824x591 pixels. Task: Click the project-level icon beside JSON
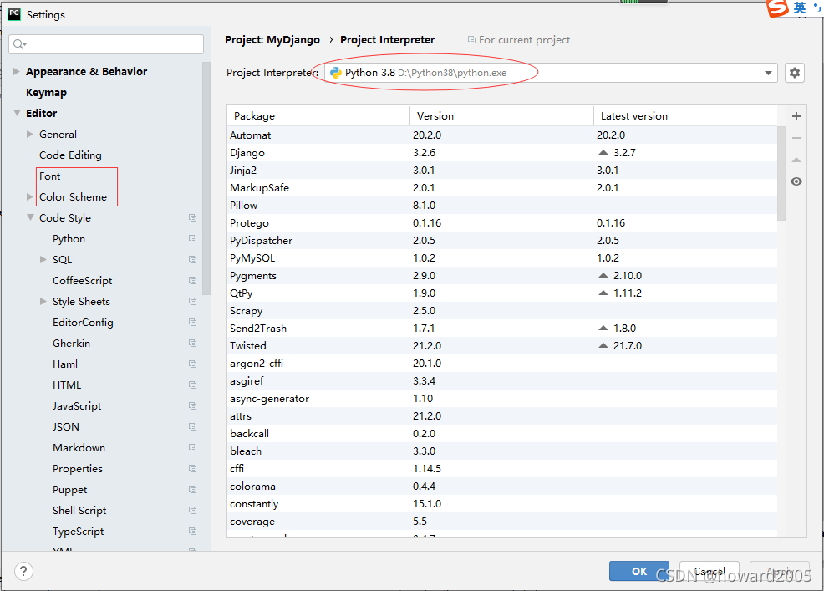coord(193,427)
